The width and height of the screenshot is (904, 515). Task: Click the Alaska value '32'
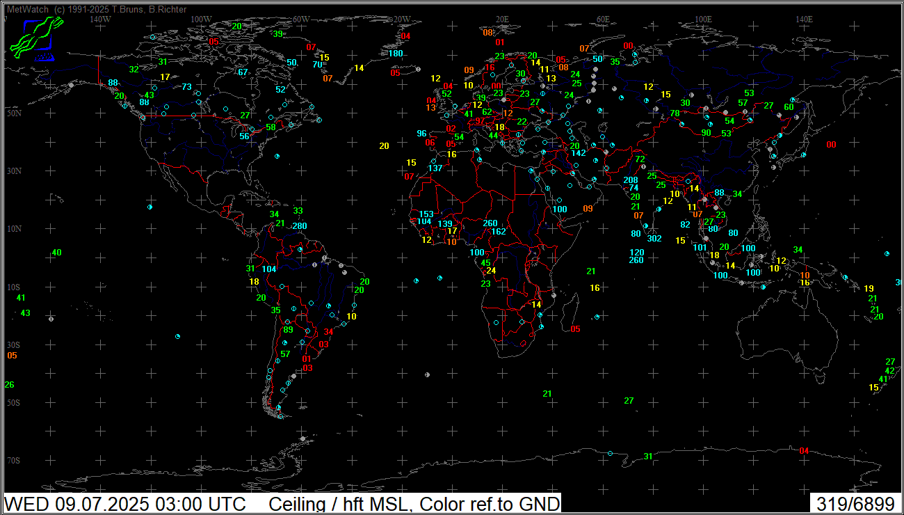click(x=134, y=70)
